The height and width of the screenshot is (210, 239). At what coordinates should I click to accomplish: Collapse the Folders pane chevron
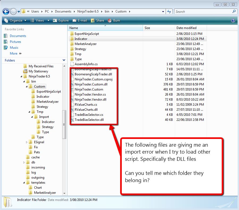(x=64, y=60)
